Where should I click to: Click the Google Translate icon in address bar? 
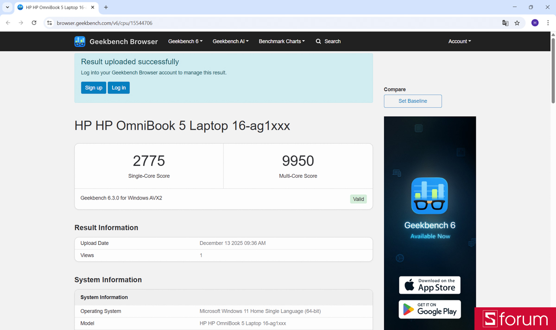click(505, 23)
